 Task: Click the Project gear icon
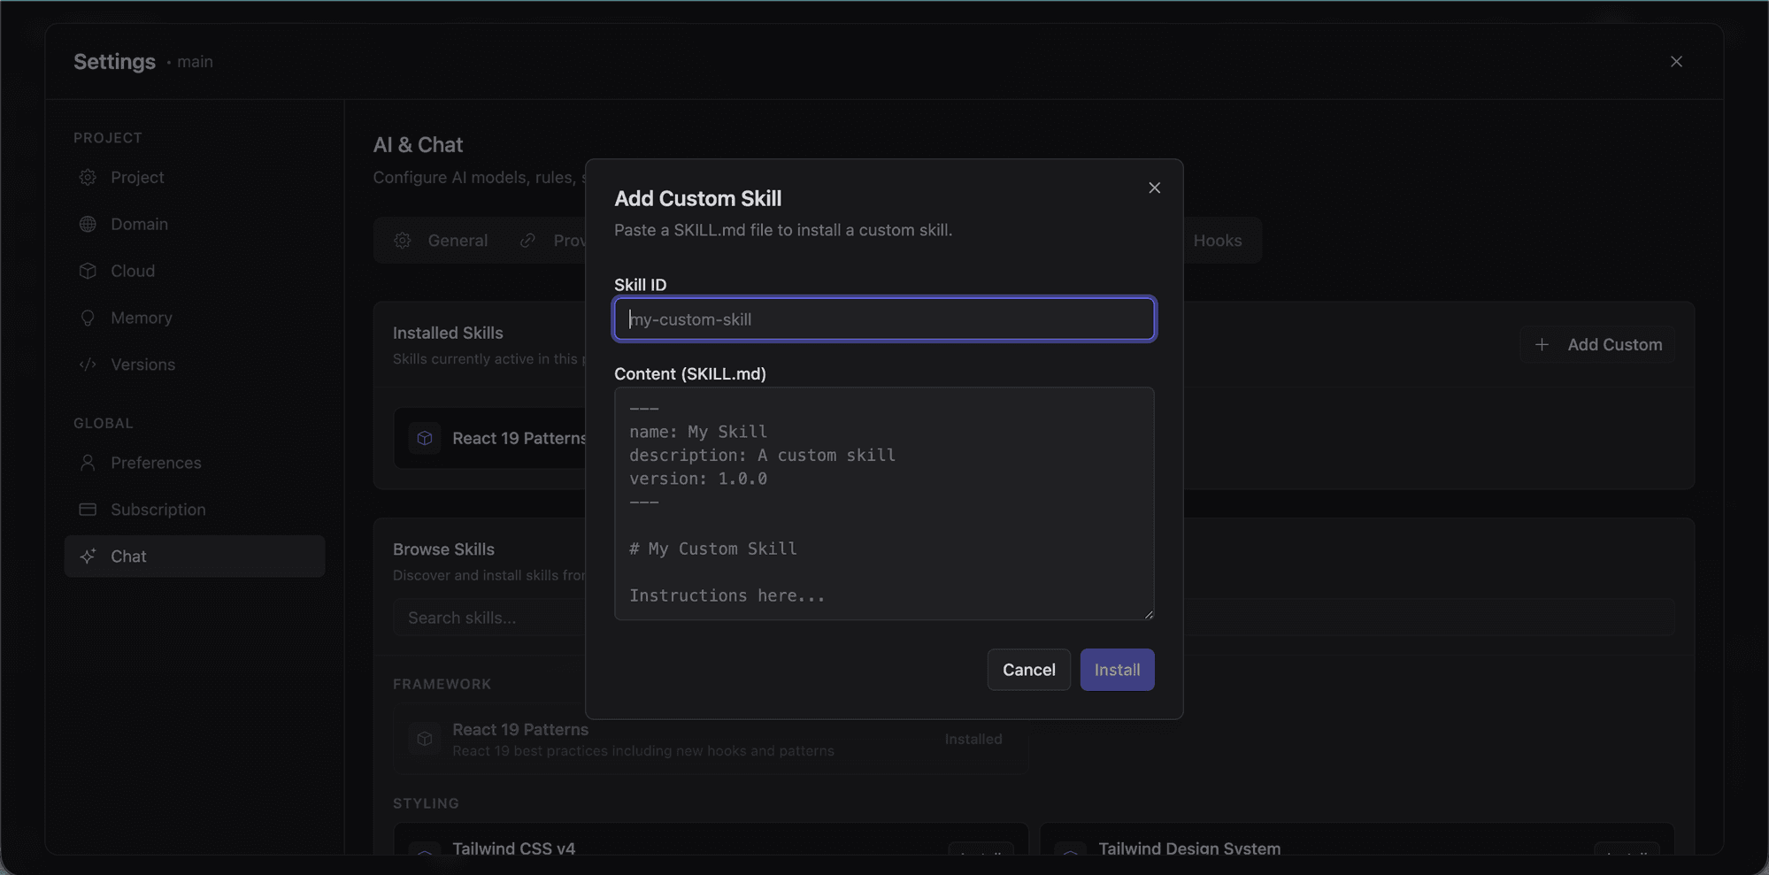tap(88, 177)
